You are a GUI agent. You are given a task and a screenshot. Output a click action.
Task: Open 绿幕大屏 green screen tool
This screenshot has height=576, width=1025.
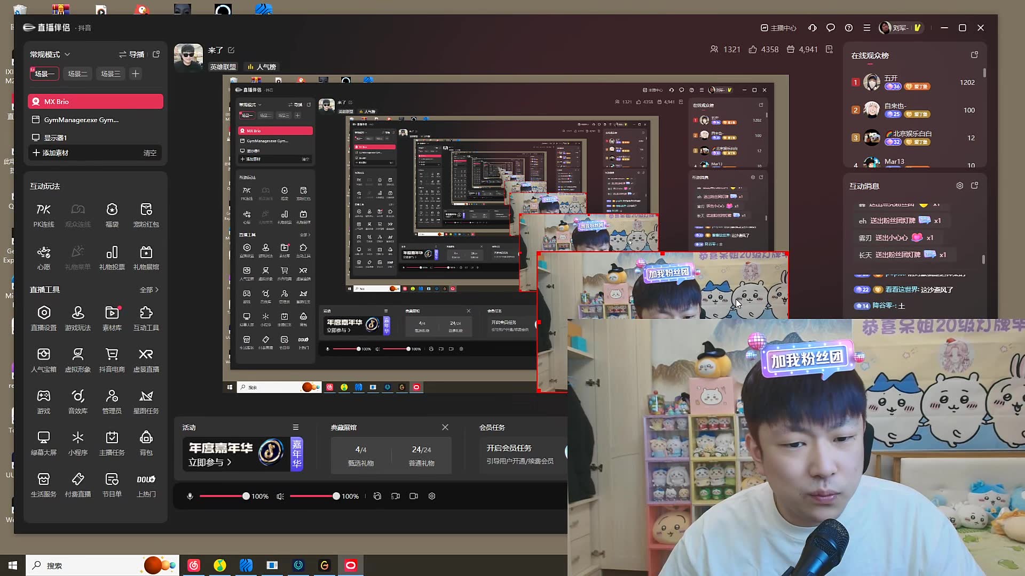click(44, 444)
